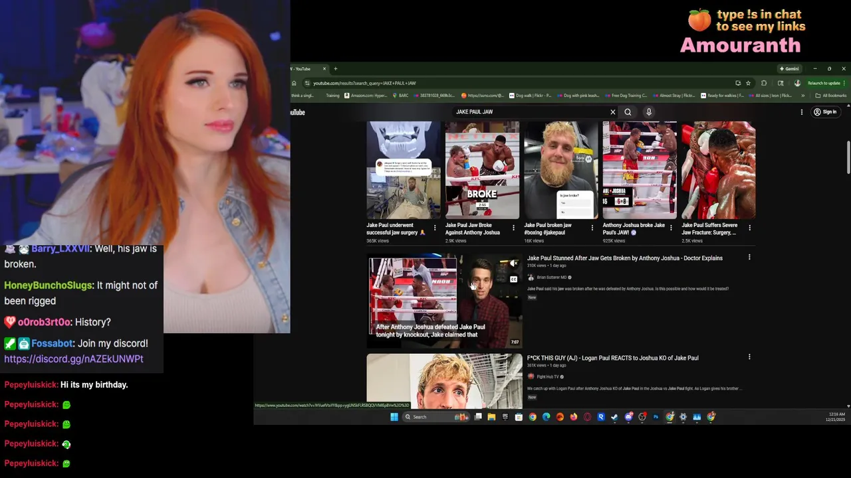Clear the JAKE PAUL JAW search text
The width and height of the screenshot is (851, 478).
pos(613,112)
